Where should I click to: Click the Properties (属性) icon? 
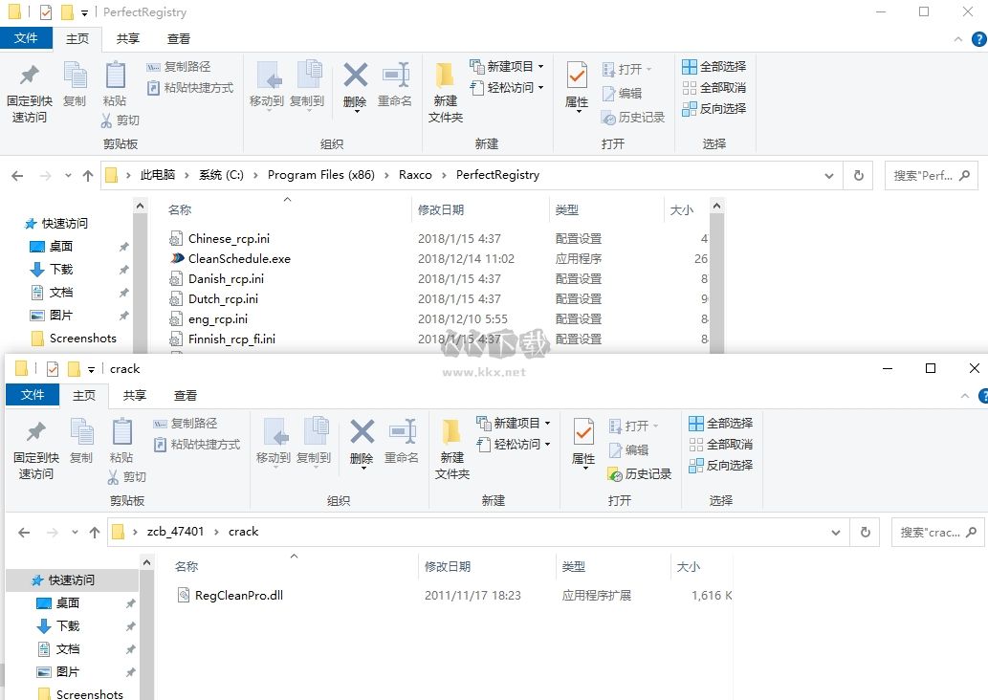point(575,86)
